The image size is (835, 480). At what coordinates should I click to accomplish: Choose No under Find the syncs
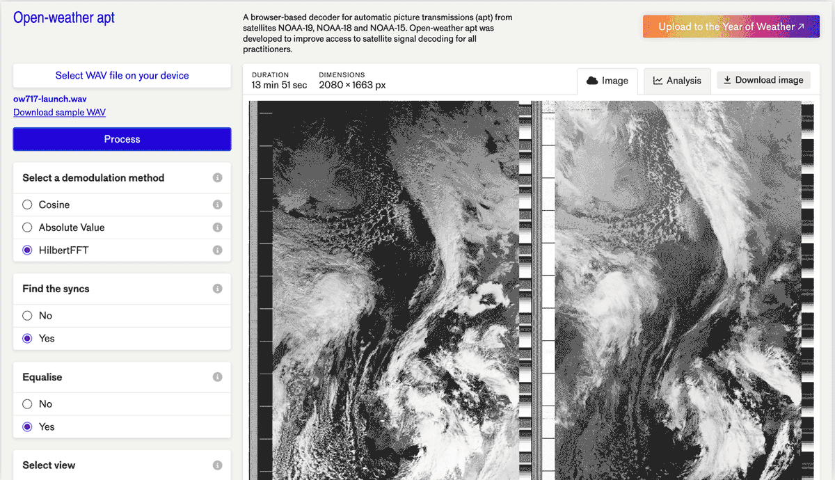pos(27,316)
